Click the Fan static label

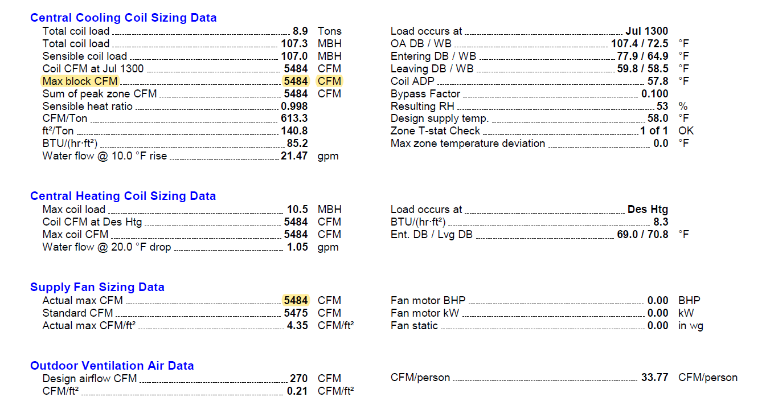point(414,326)
